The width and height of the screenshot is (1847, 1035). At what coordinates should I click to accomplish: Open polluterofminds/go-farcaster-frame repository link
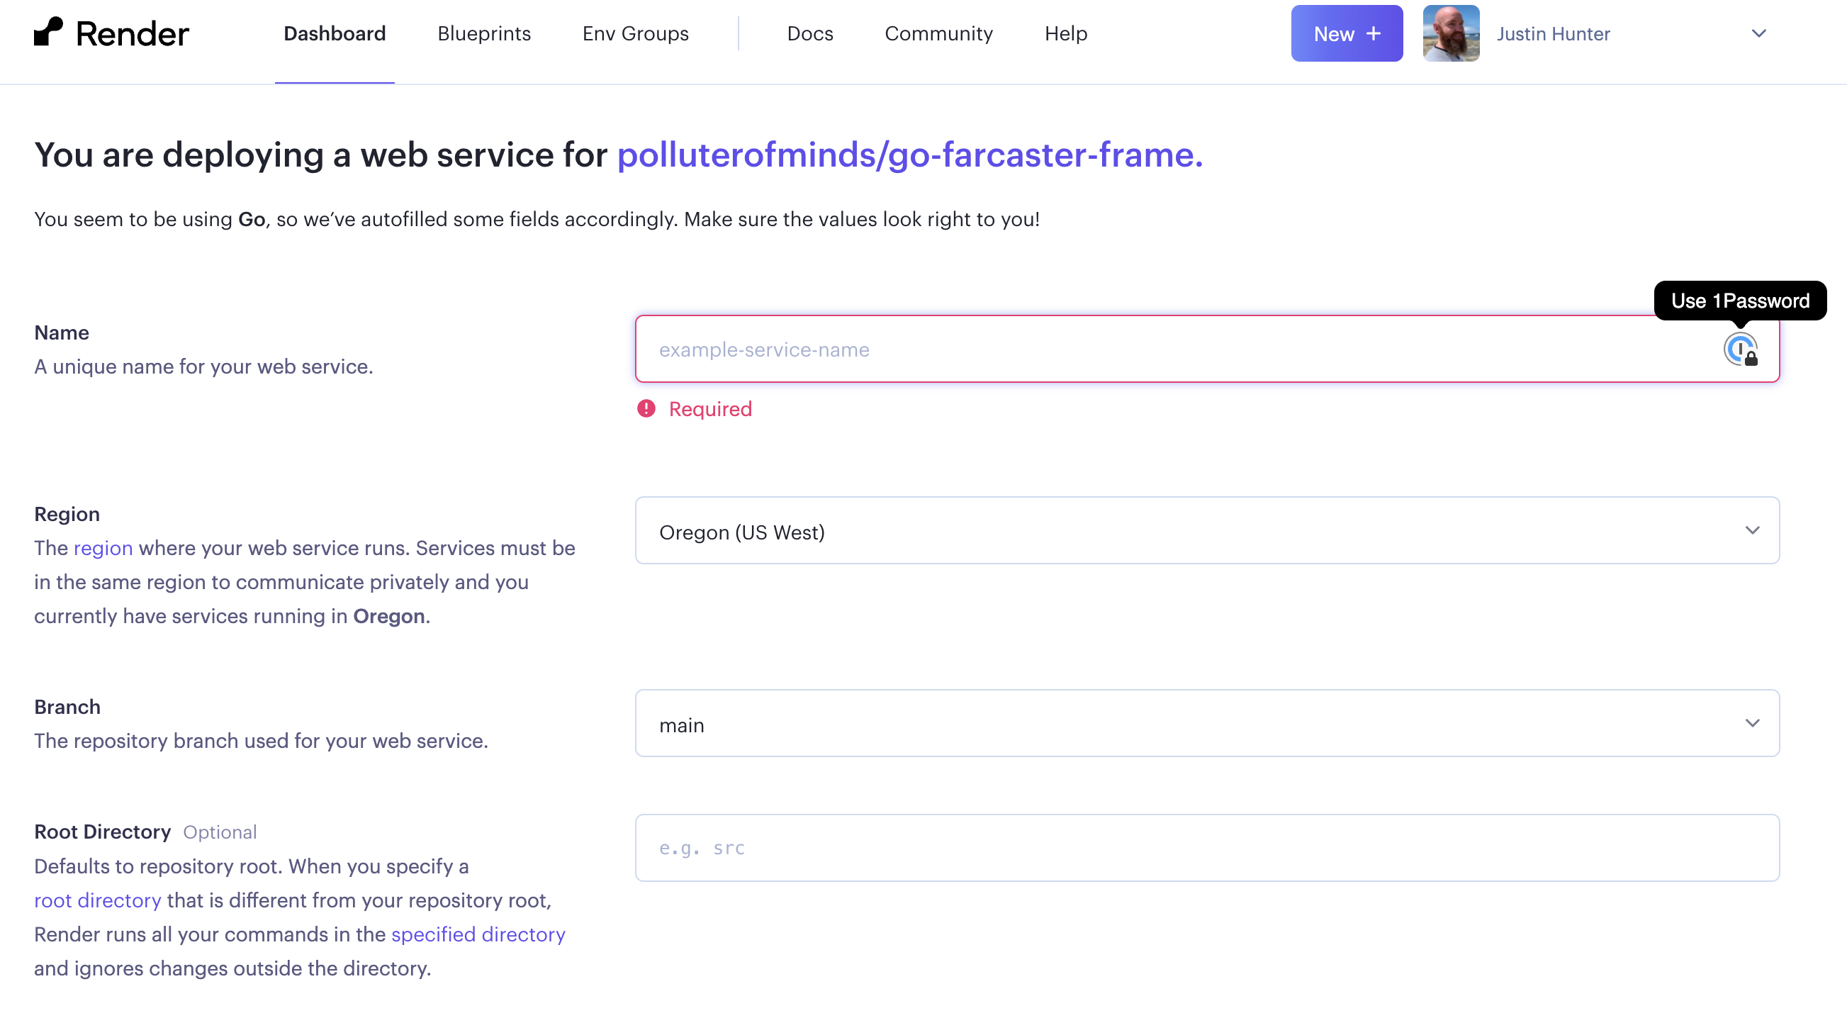coord(910,155)
